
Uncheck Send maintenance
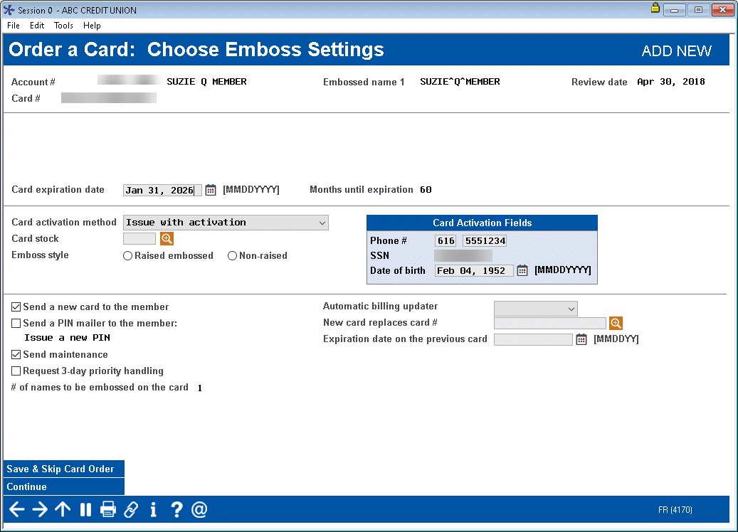point(16,354)
